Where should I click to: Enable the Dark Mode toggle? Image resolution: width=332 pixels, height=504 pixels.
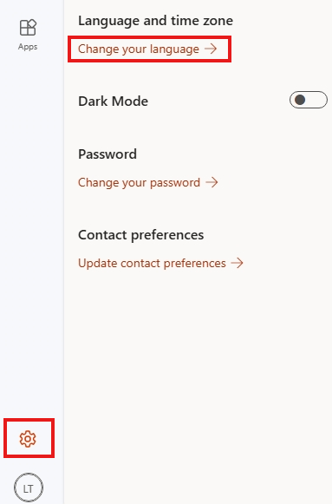click(309, 100)
